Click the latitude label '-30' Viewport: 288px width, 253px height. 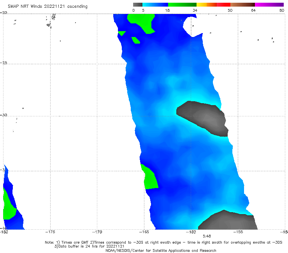tap(4, 115)
